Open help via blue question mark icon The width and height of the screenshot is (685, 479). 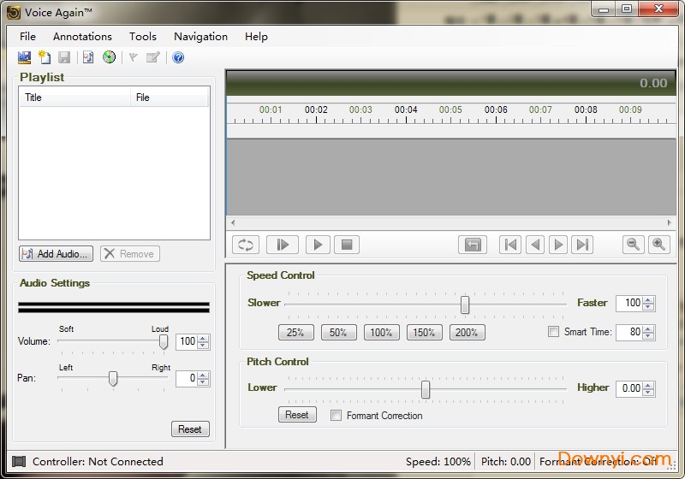click(x=178, y=57)
